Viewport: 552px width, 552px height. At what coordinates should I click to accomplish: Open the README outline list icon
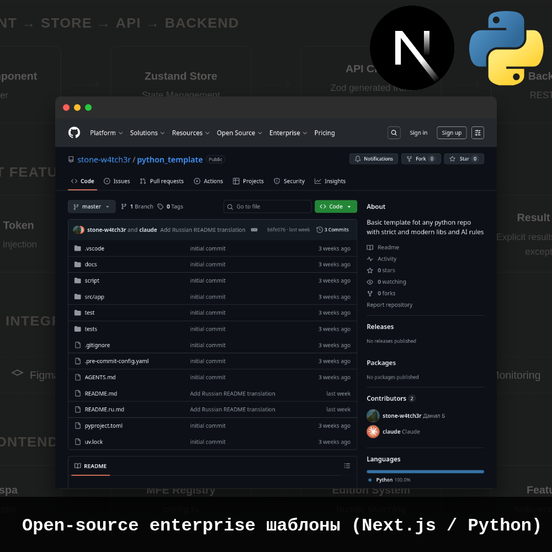point(347,466)
